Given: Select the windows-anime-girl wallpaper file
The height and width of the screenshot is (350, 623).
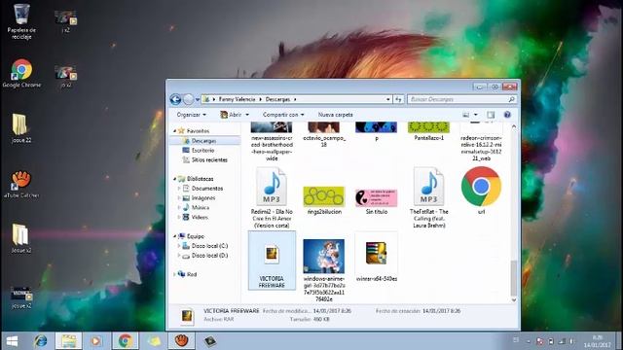Looking at the screenshot, I should click(x=324, y=270).
